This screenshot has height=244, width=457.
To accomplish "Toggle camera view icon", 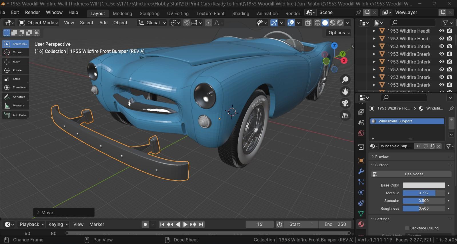I will pyautogui.click(x=345, y=104).
